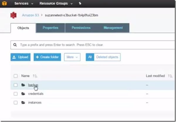Viewport: 176px width, 122px height.
Task: Open the Permissions tab
Action: (x=81, y=28)
